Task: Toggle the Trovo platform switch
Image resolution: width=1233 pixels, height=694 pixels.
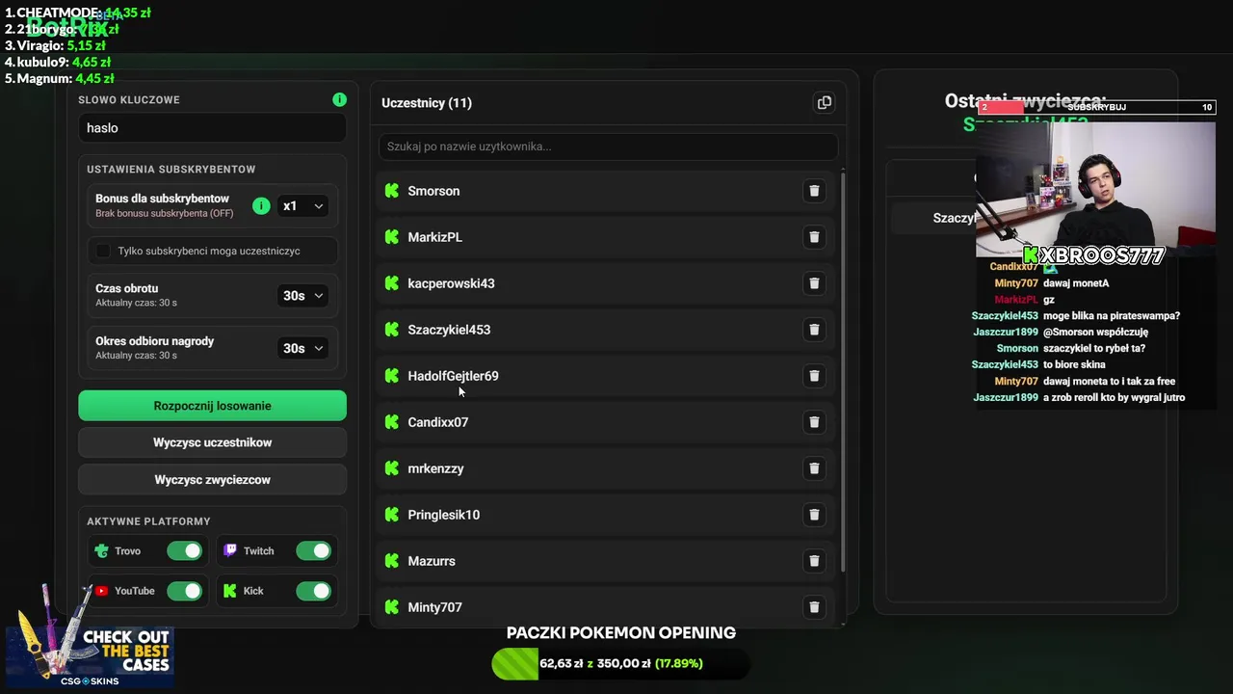Action: (184, 551)
